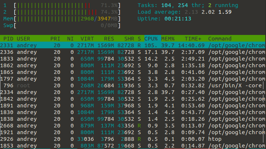Select the process row with PID 1830

pyautogui.click(x=133, y=112)
